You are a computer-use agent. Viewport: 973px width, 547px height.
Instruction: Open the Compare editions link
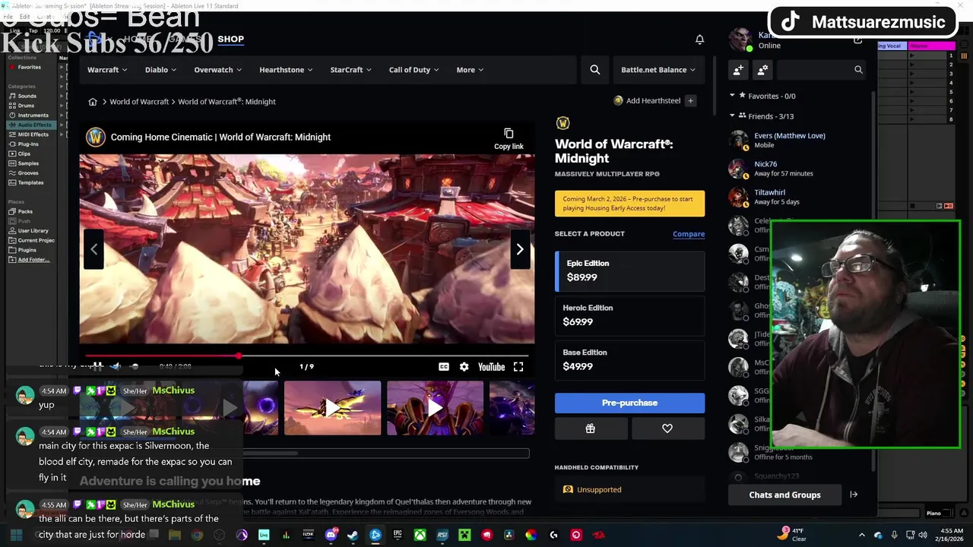tap(689, 234)
